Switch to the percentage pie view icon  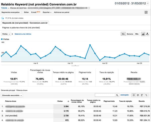point(138,95)
